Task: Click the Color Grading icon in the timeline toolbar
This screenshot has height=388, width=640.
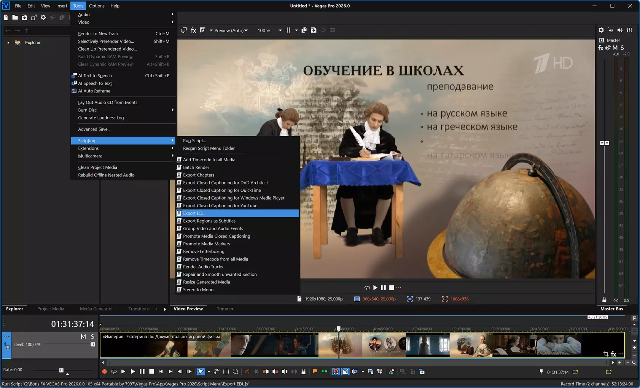Action: coord(392,372)
